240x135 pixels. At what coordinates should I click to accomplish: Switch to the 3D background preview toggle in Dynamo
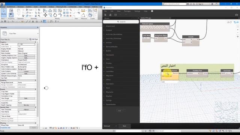(229, 22)
